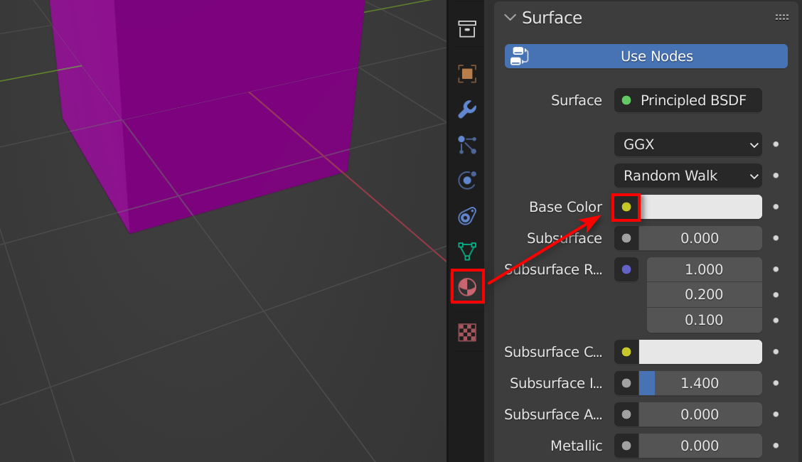Click the Subsurface input socket dot

point(626,238)
